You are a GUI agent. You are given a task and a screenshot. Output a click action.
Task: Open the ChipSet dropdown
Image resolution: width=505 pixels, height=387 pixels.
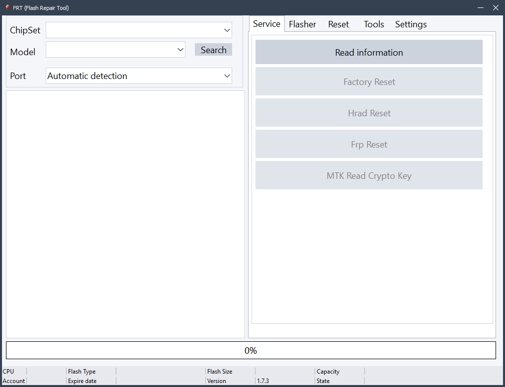228,30
